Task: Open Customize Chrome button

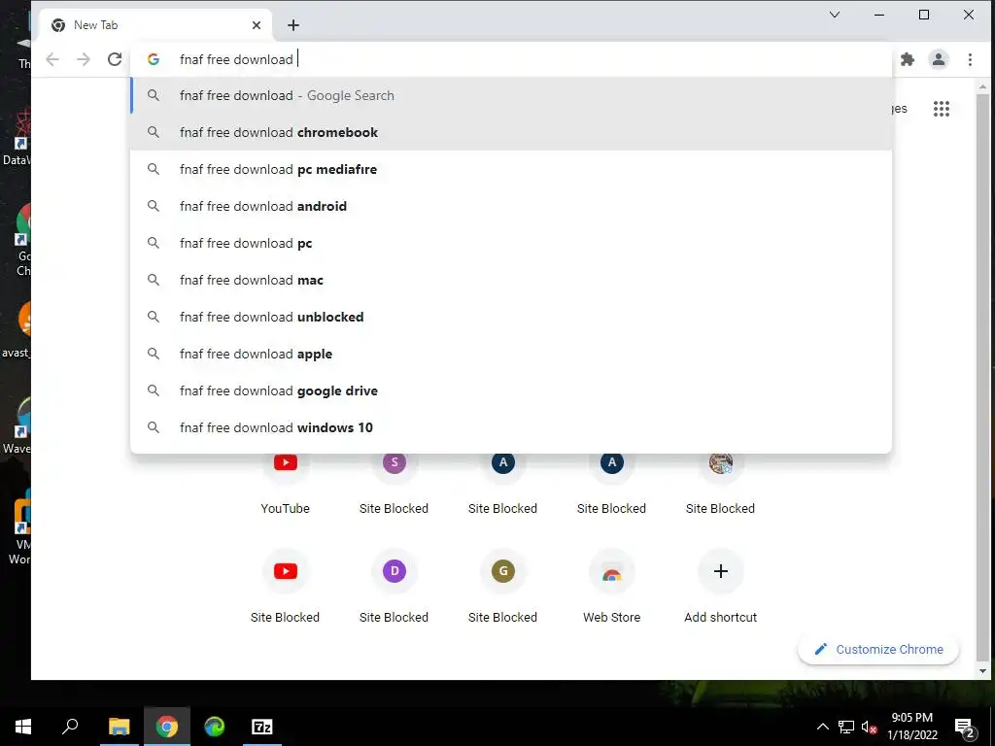Action: [x=877, y=649]
